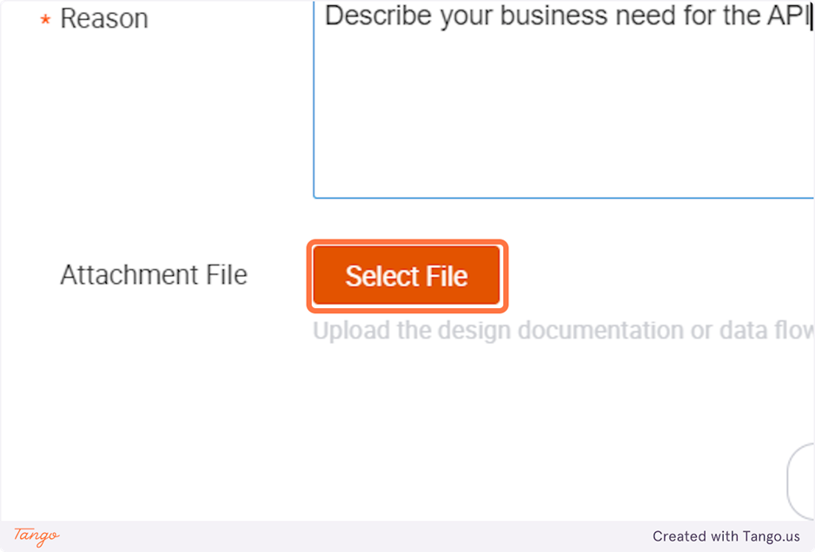Viewport: 815px width, 552px height.
Task: Click the red required asterisk beside Reason
Action: pos(45,21)
